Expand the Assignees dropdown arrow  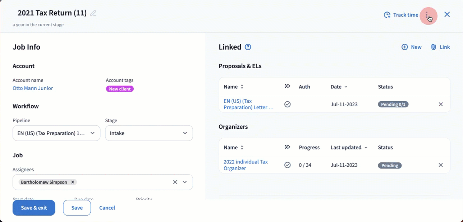pos(185,182)
